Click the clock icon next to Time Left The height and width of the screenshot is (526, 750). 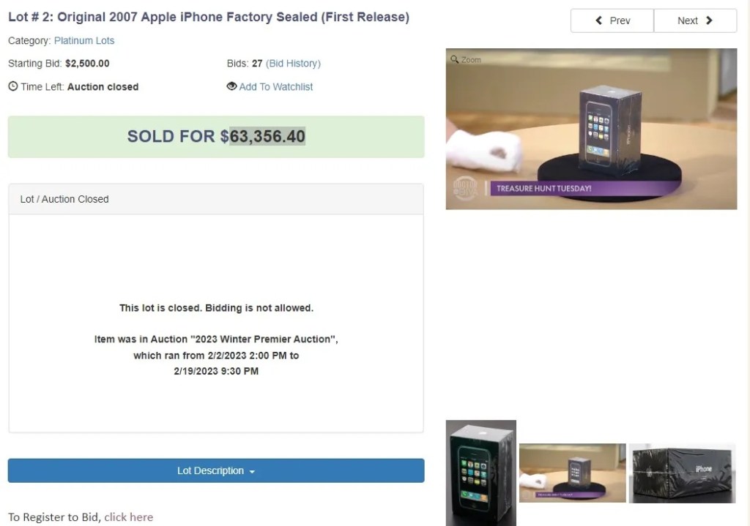(x=12, y=86)
